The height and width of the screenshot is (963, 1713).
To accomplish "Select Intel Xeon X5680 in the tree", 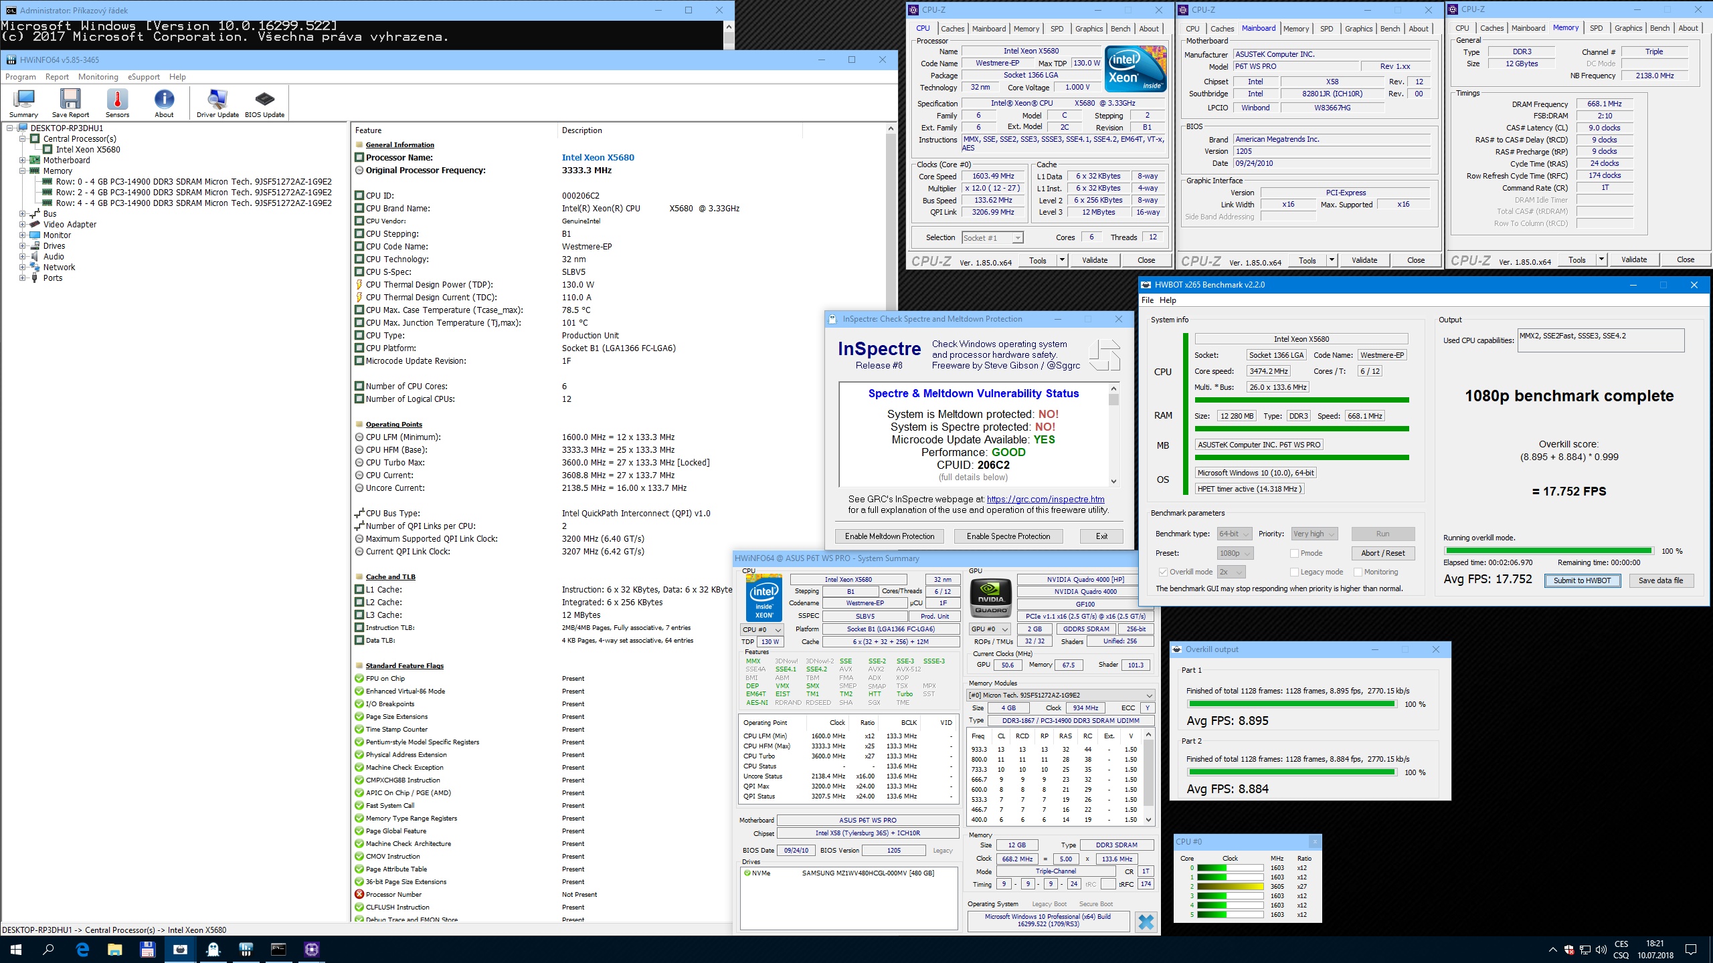I will pos(88,150).
